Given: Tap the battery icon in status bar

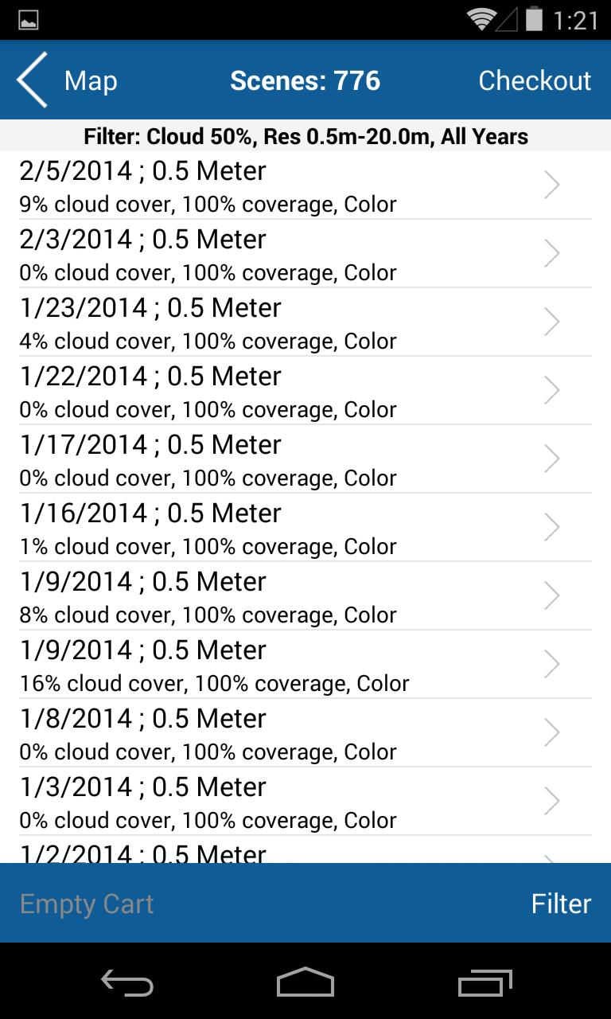Looking at the screenshot, I should [534, 20].
